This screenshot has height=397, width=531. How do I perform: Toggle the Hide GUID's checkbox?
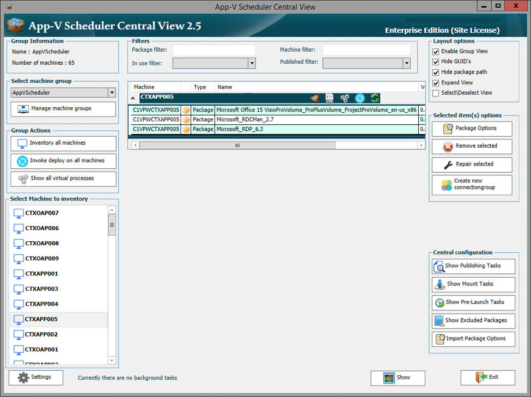pos(436,62)
